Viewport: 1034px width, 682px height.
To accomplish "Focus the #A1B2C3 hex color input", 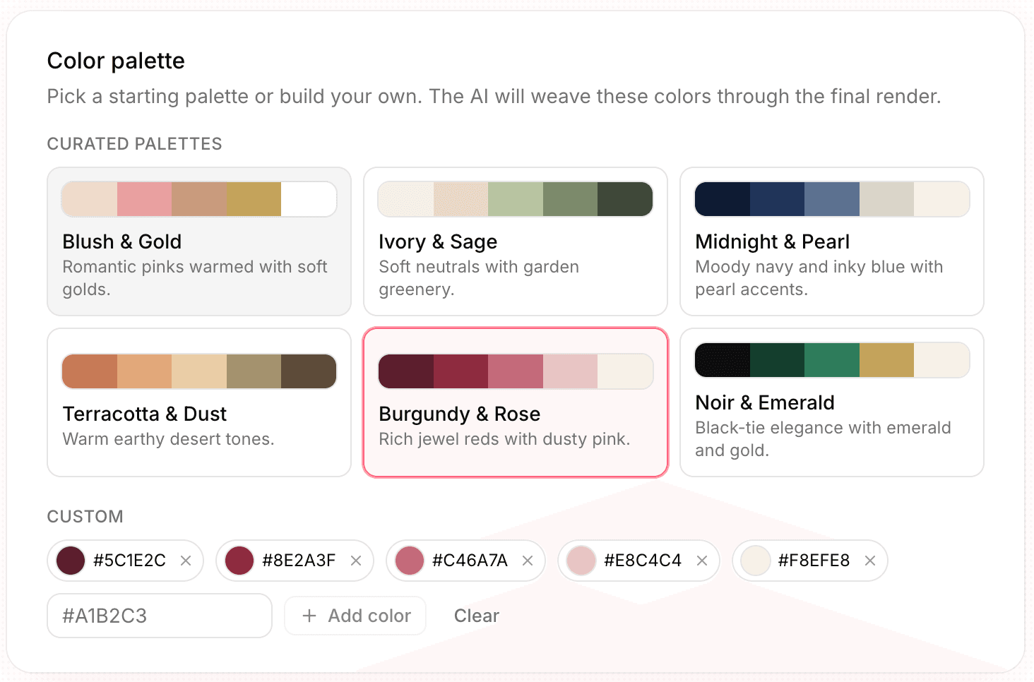I will pos(160,616).
